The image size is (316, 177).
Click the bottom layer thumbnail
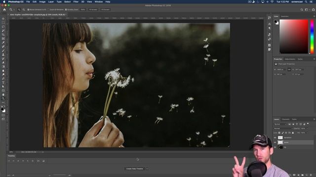pos(280,147)
